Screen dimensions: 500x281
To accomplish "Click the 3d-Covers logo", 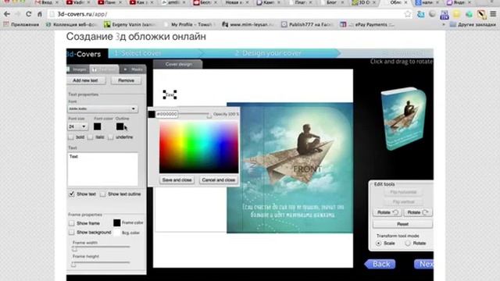I will point(84,54).
